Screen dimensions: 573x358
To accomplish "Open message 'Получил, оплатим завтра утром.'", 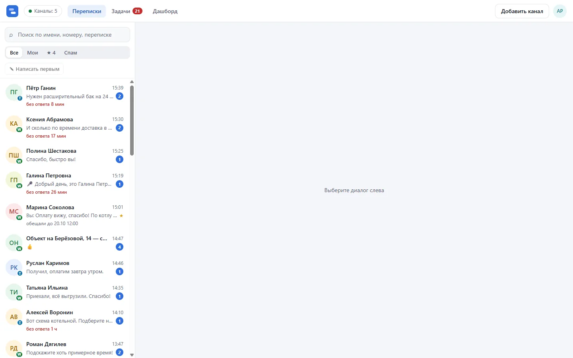I will point(65,272).
